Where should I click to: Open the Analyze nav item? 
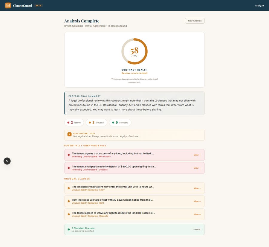[259, 5]
